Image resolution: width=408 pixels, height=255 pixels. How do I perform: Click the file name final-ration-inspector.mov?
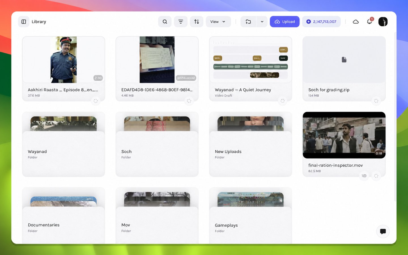[x=335, y=165]
